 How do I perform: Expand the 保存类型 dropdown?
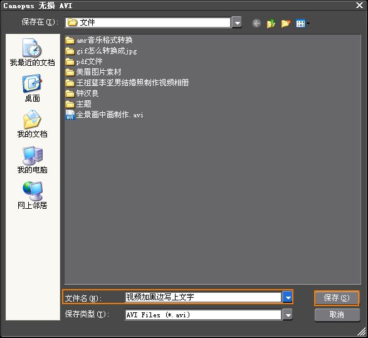tap(288, 315)
